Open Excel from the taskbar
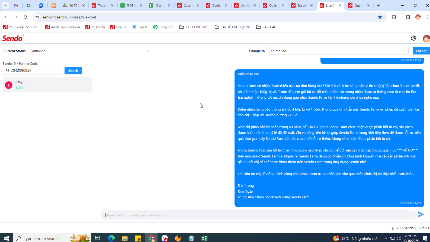 pos(204,238)
